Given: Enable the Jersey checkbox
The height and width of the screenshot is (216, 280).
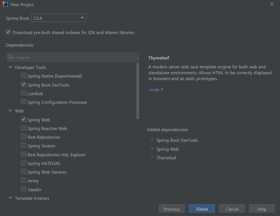Looking at the screenshot, I should (23, 180).
